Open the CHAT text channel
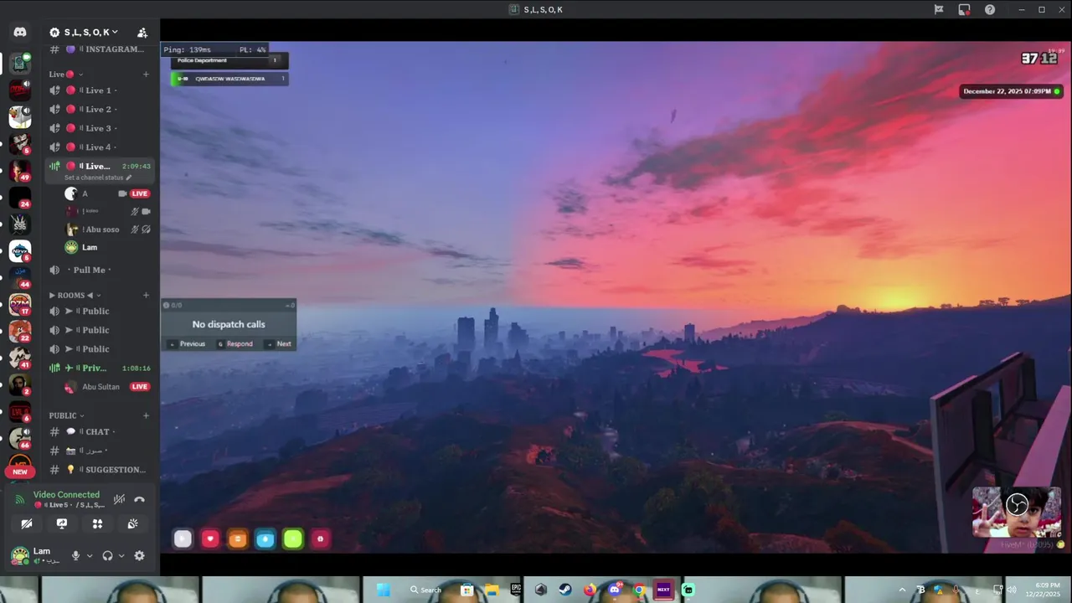 (x=99, y=432)
